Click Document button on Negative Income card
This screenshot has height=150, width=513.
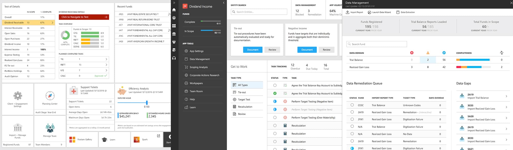(307, 50)
